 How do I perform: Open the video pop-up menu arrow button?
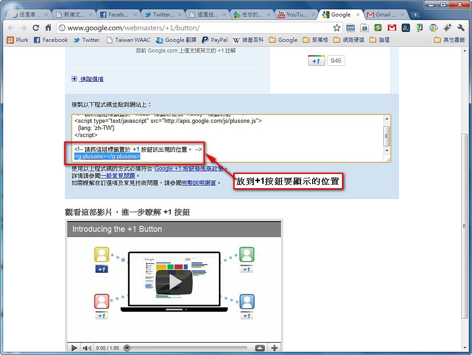(260, 348)
